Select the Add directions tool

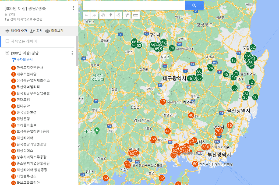[127, 15]
